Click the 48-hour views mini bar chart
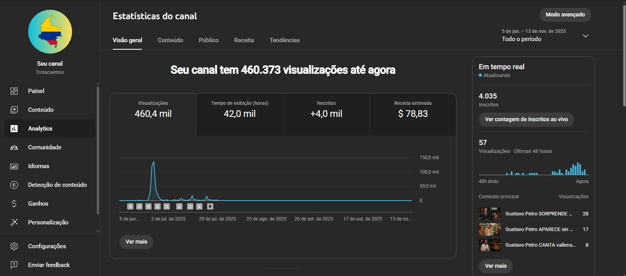 click(533, 168)
